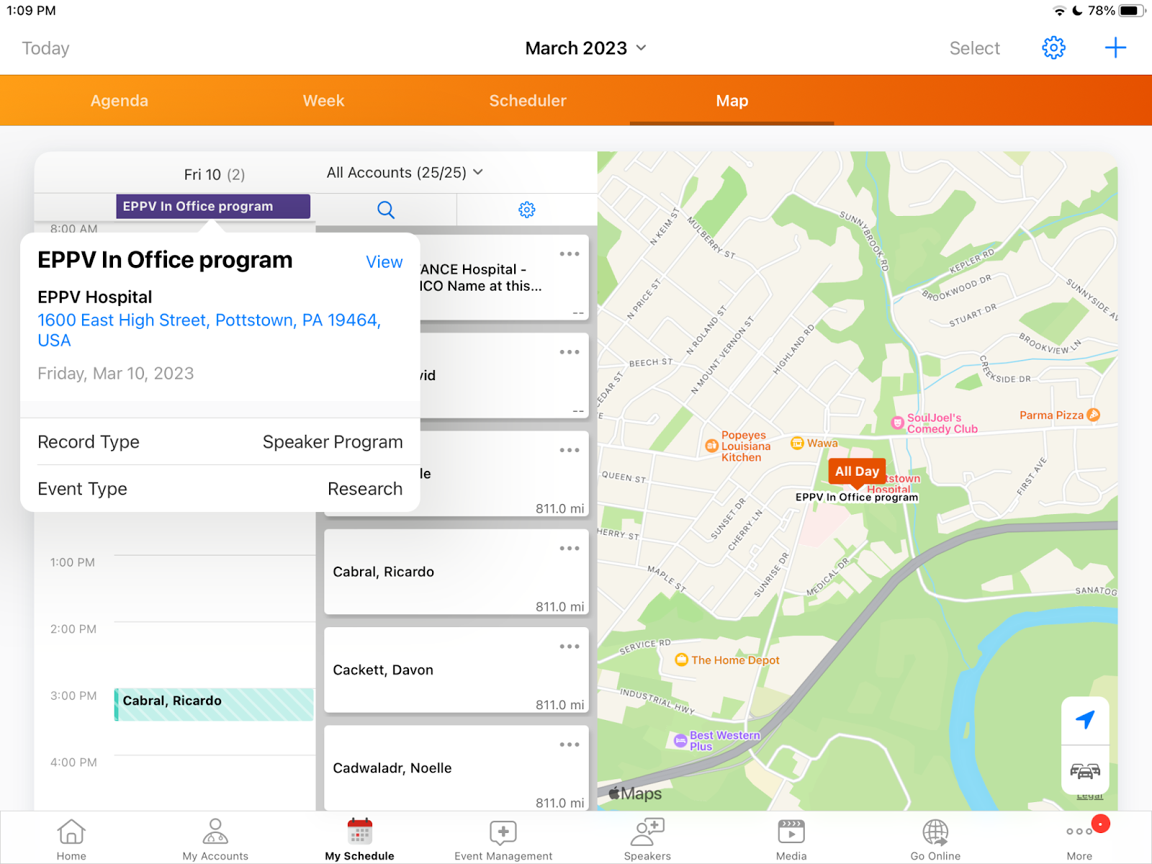Viewport: 1152px width, 864px height.
Task: Open Event Management from bottom bar
Action: point(503,840)
